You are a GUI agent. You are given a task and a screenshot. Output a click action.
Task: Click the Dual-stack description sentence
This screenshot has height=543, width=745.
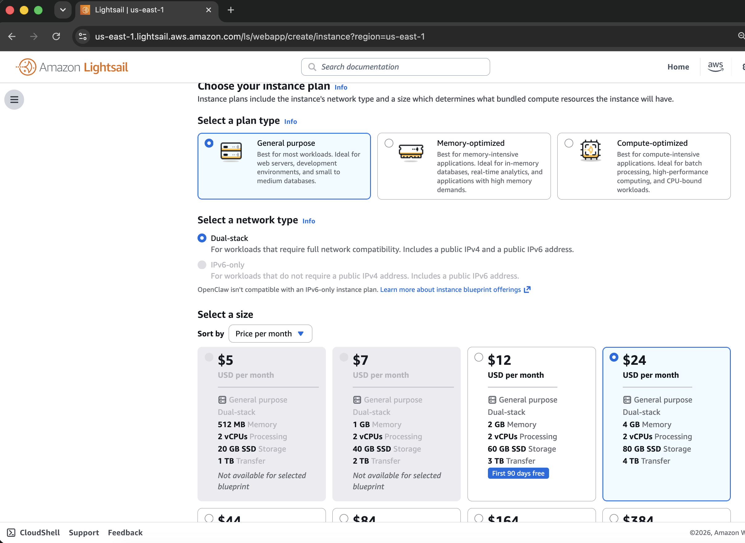pos(392,250)
